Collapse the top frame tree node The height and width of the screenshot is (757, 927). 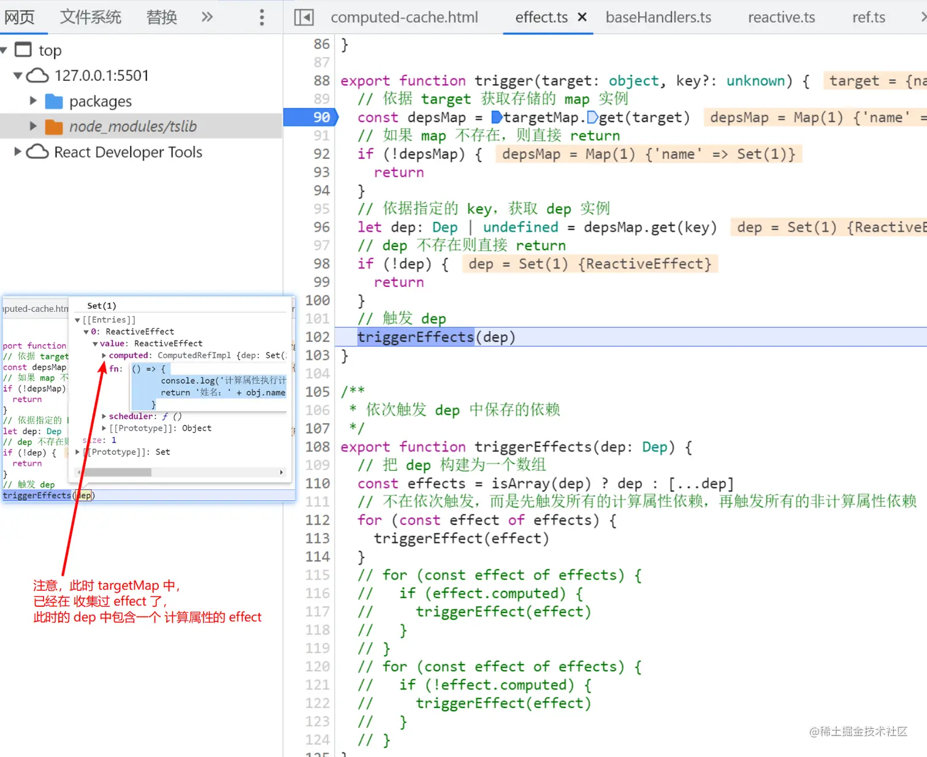[x=4, y=50]
